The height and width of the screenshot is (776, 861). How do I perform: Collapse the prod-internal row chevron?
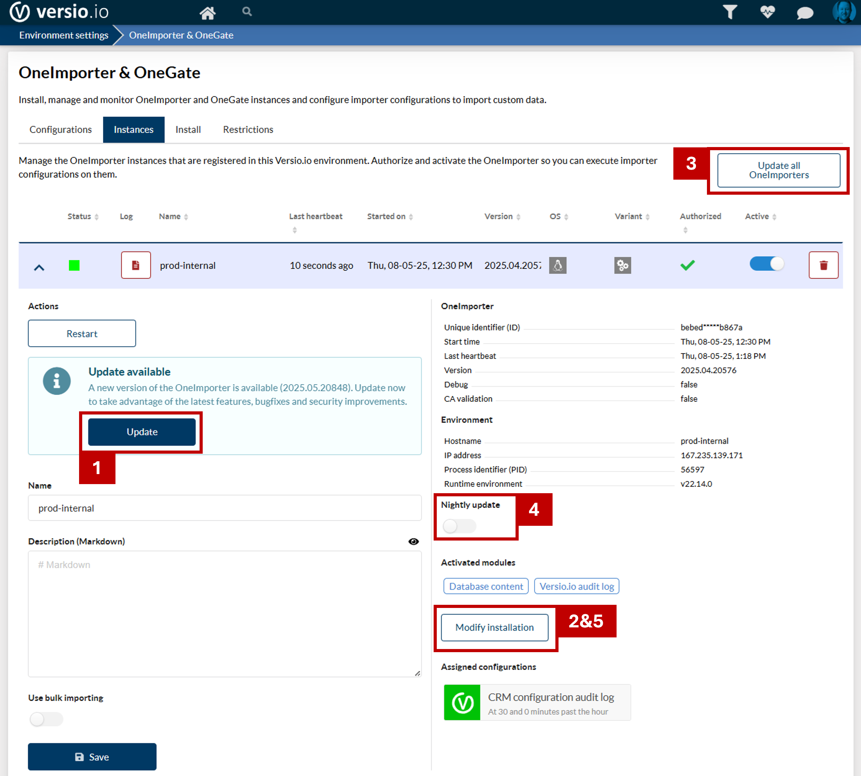click(x=39, y=268)
